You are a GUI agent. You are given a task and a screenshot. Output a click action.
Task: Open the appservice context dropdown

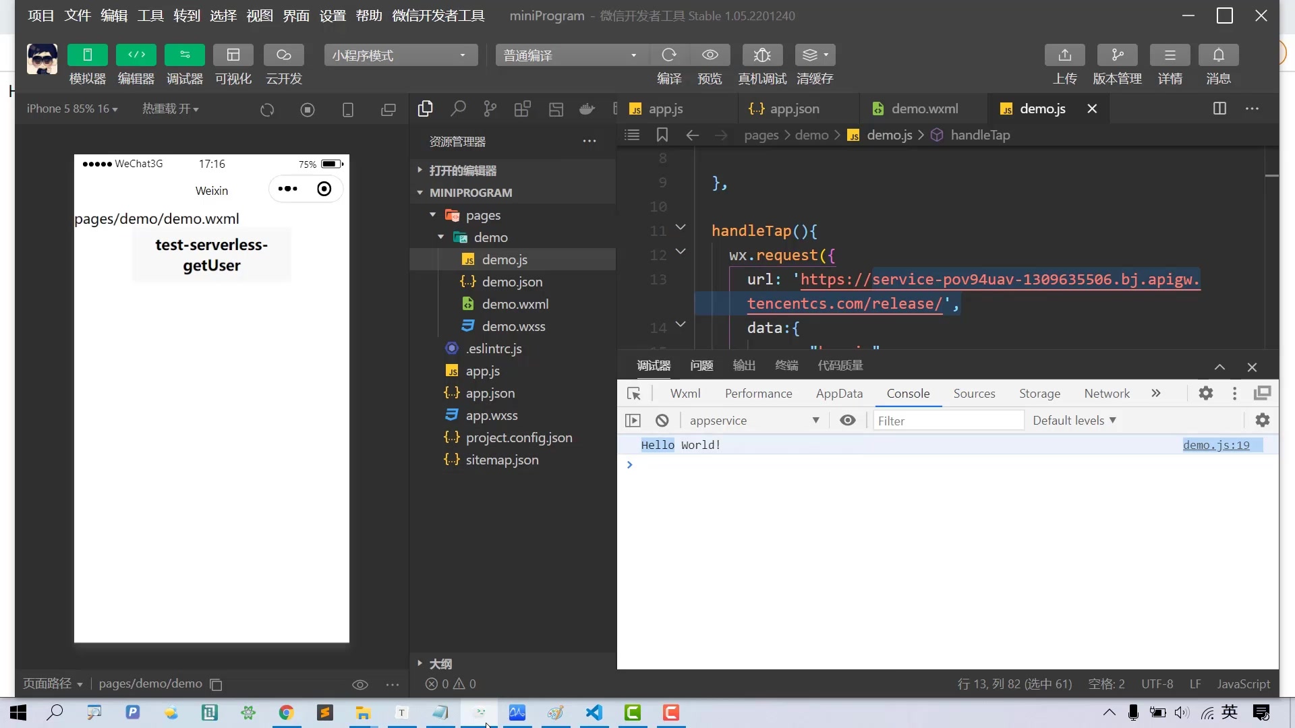pos(755,421)
